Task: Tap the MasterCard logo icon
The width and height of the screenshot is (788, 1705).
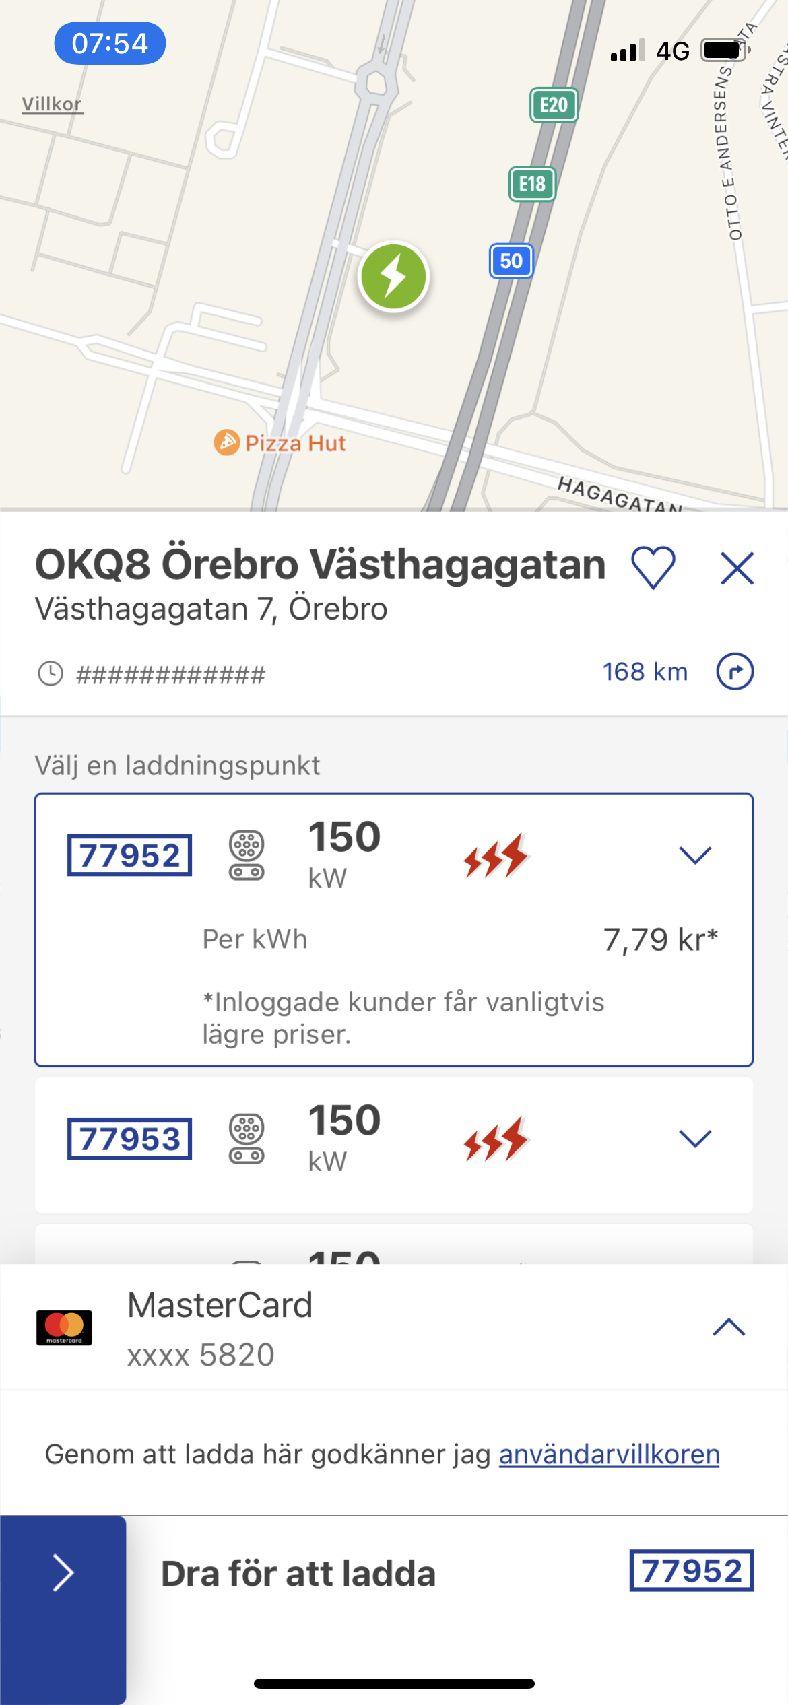Action: click(64, 1327)
